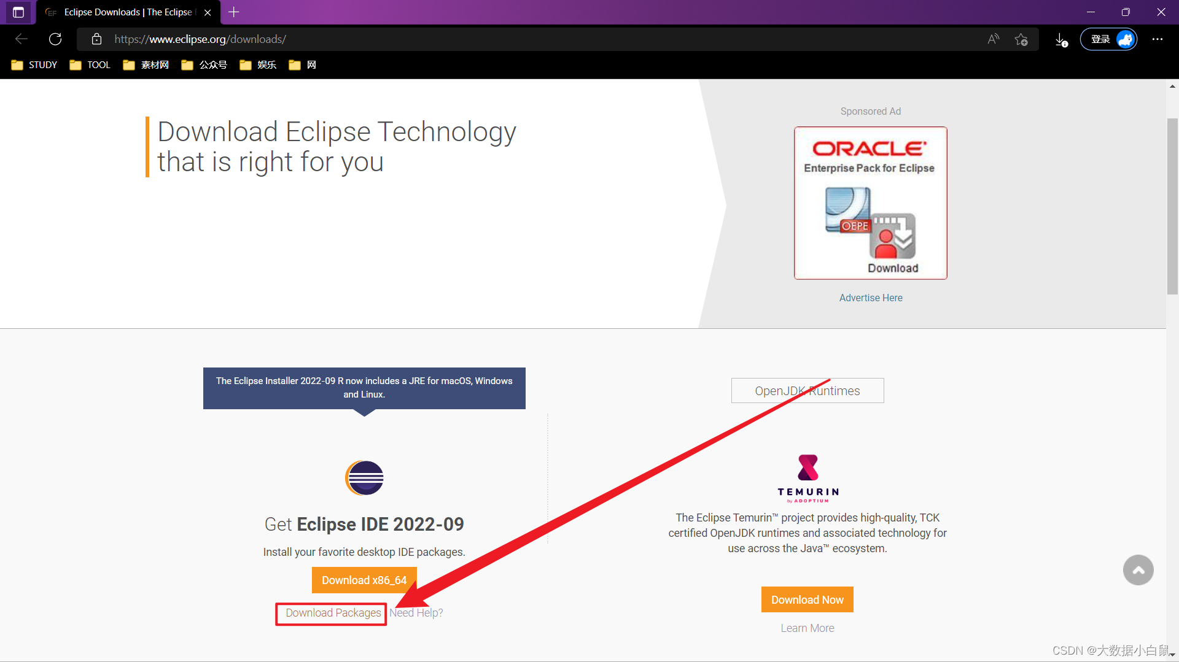View site info via the lock icon

(96, 39)
